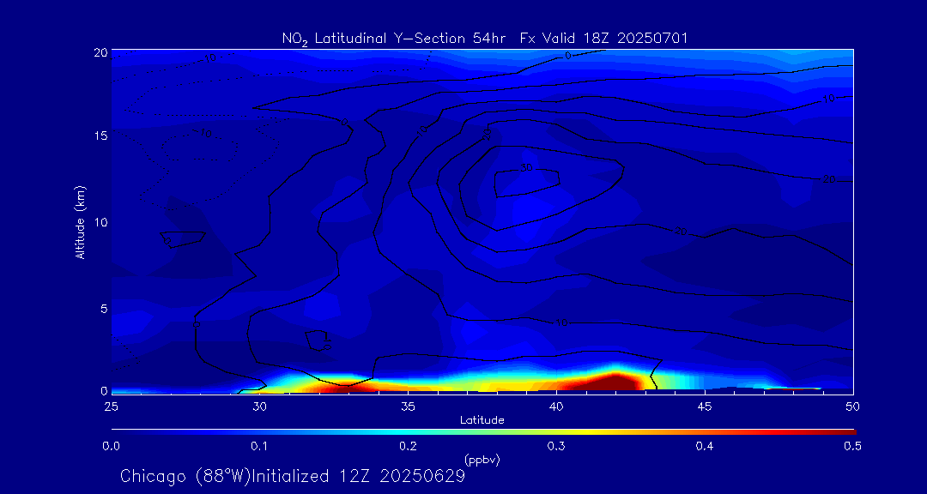Click the "Altitude (km)" vertical axis label
This screenshot has width=927, height=494.
click(x=79, y=221)
